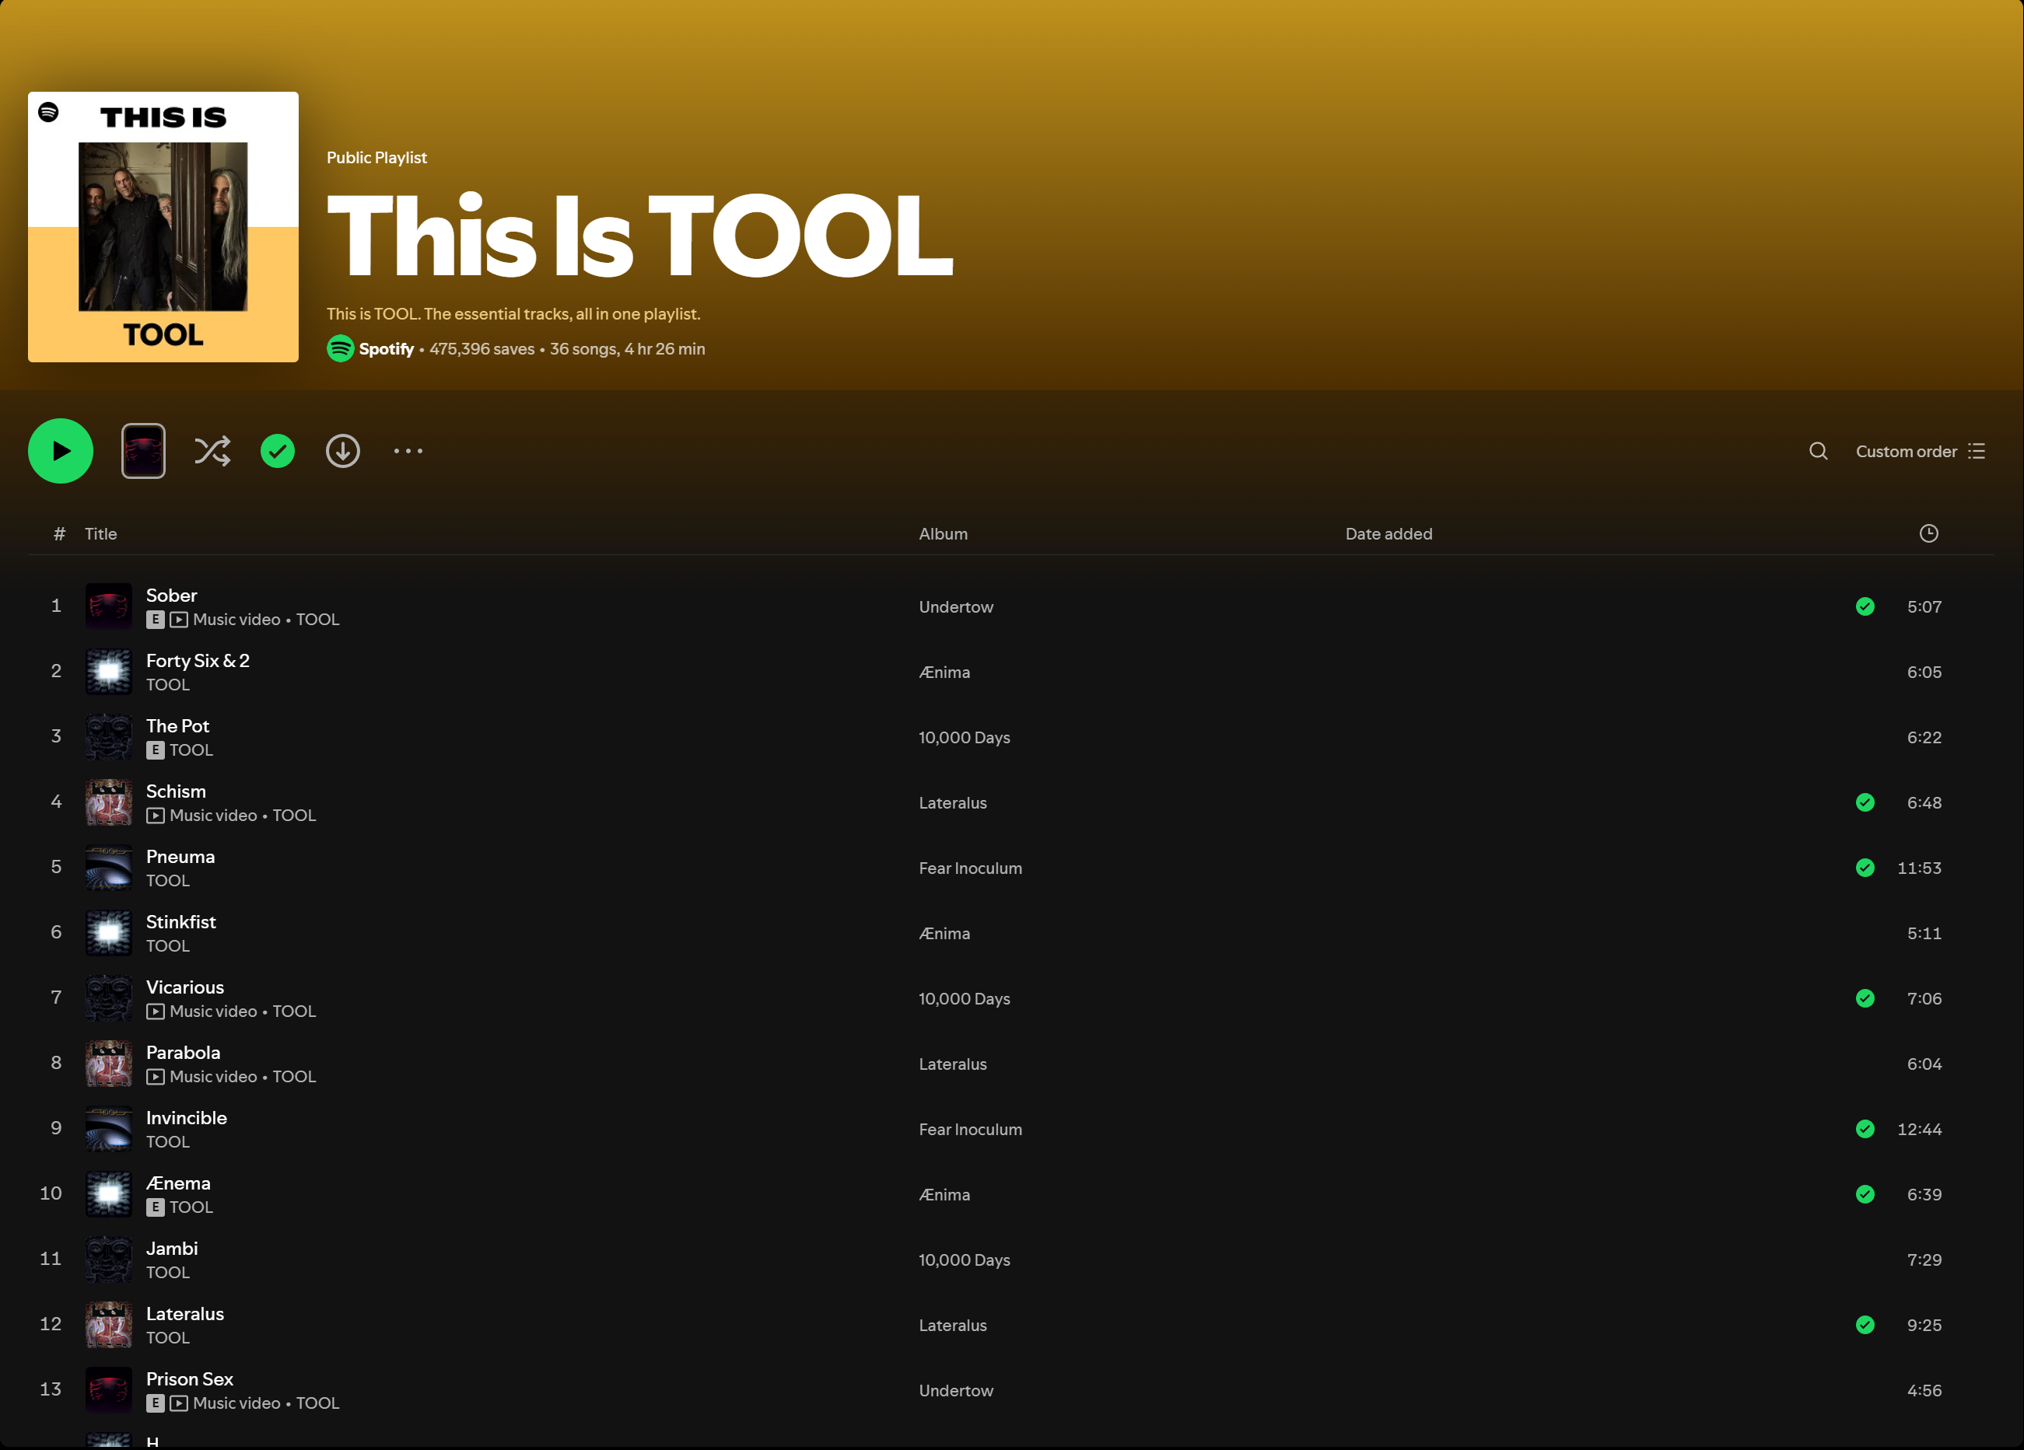The image size is (2024, 1450).
Task: Open 10,000 Days album for The Pot
Action: coord(965,738)
